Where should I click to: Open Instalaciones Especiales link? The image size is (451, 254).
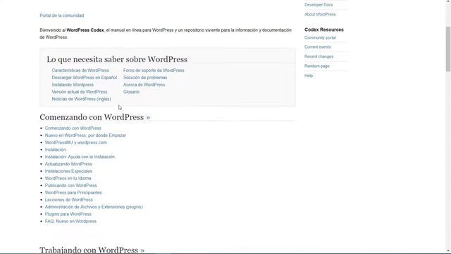[x=68, y=171]
